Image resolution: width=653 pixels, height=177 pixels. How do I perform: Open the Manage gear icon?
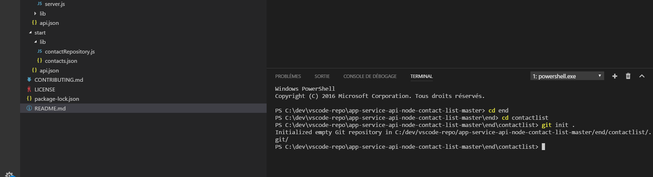point(9,175)
